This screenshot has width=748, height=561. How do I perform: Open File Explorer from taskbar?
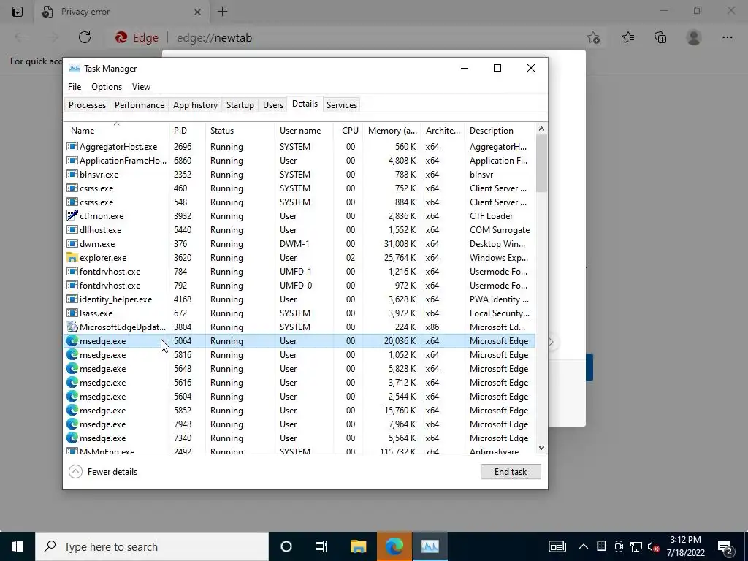(358, 546)
